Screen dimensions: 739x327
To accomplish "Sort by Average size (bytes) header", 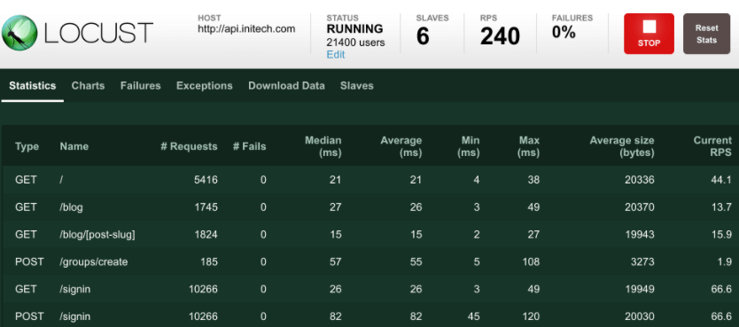I will pos(622,146).
